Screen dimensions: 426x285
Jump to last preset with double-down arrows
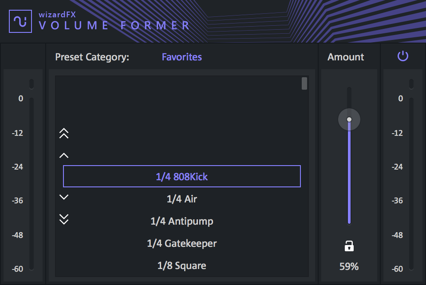pyautogui.click(x=64, y=219)
